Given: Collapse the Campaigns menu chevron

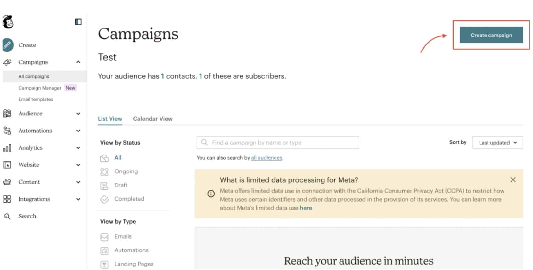Looking at the screenshot, I should point(78,62).
